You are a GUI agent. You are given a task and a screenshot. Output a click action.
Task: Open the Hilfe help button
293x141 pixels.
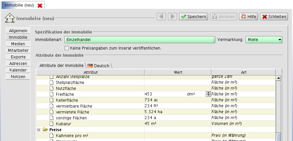click(x=248, y=16)
